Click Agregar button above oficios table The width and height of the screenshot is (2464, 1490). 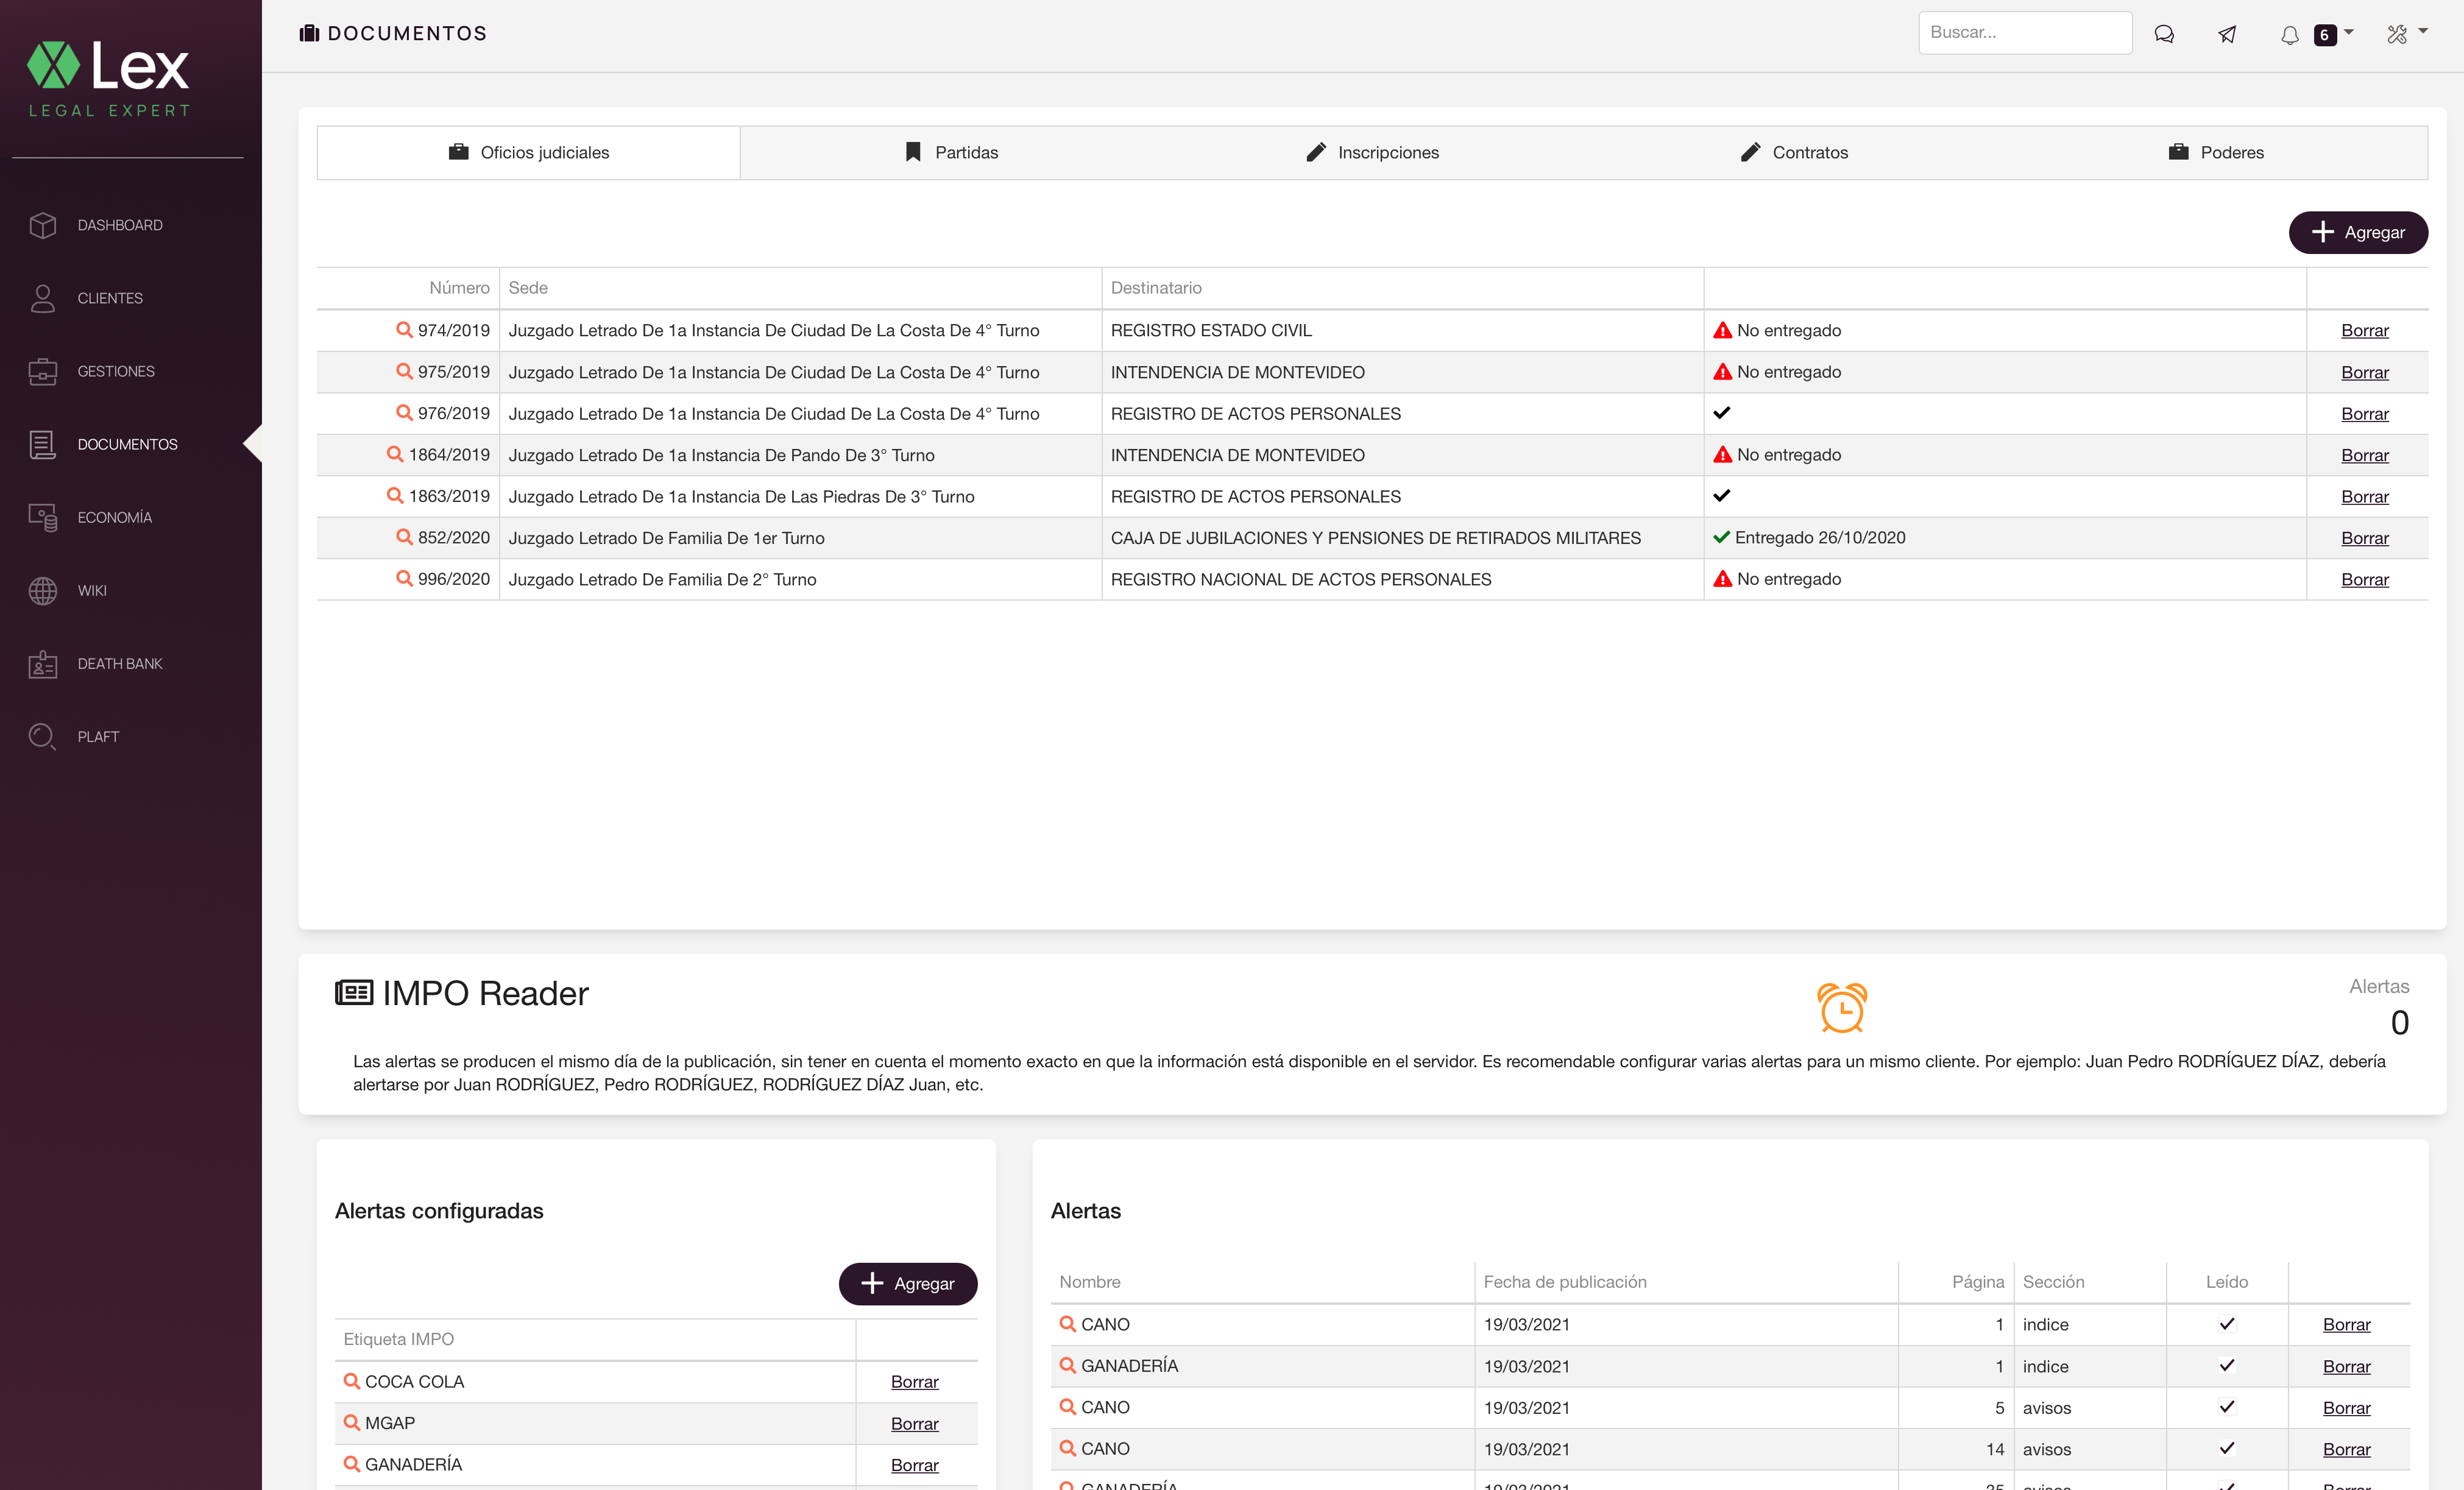point(2358,232)
